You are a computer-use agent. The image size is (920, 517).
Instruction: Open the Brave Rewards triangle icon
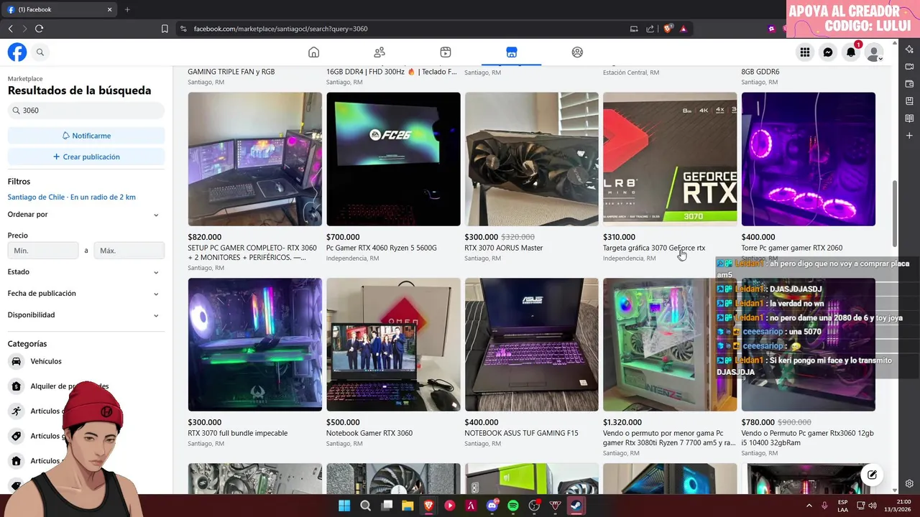(x=683, y=29)
